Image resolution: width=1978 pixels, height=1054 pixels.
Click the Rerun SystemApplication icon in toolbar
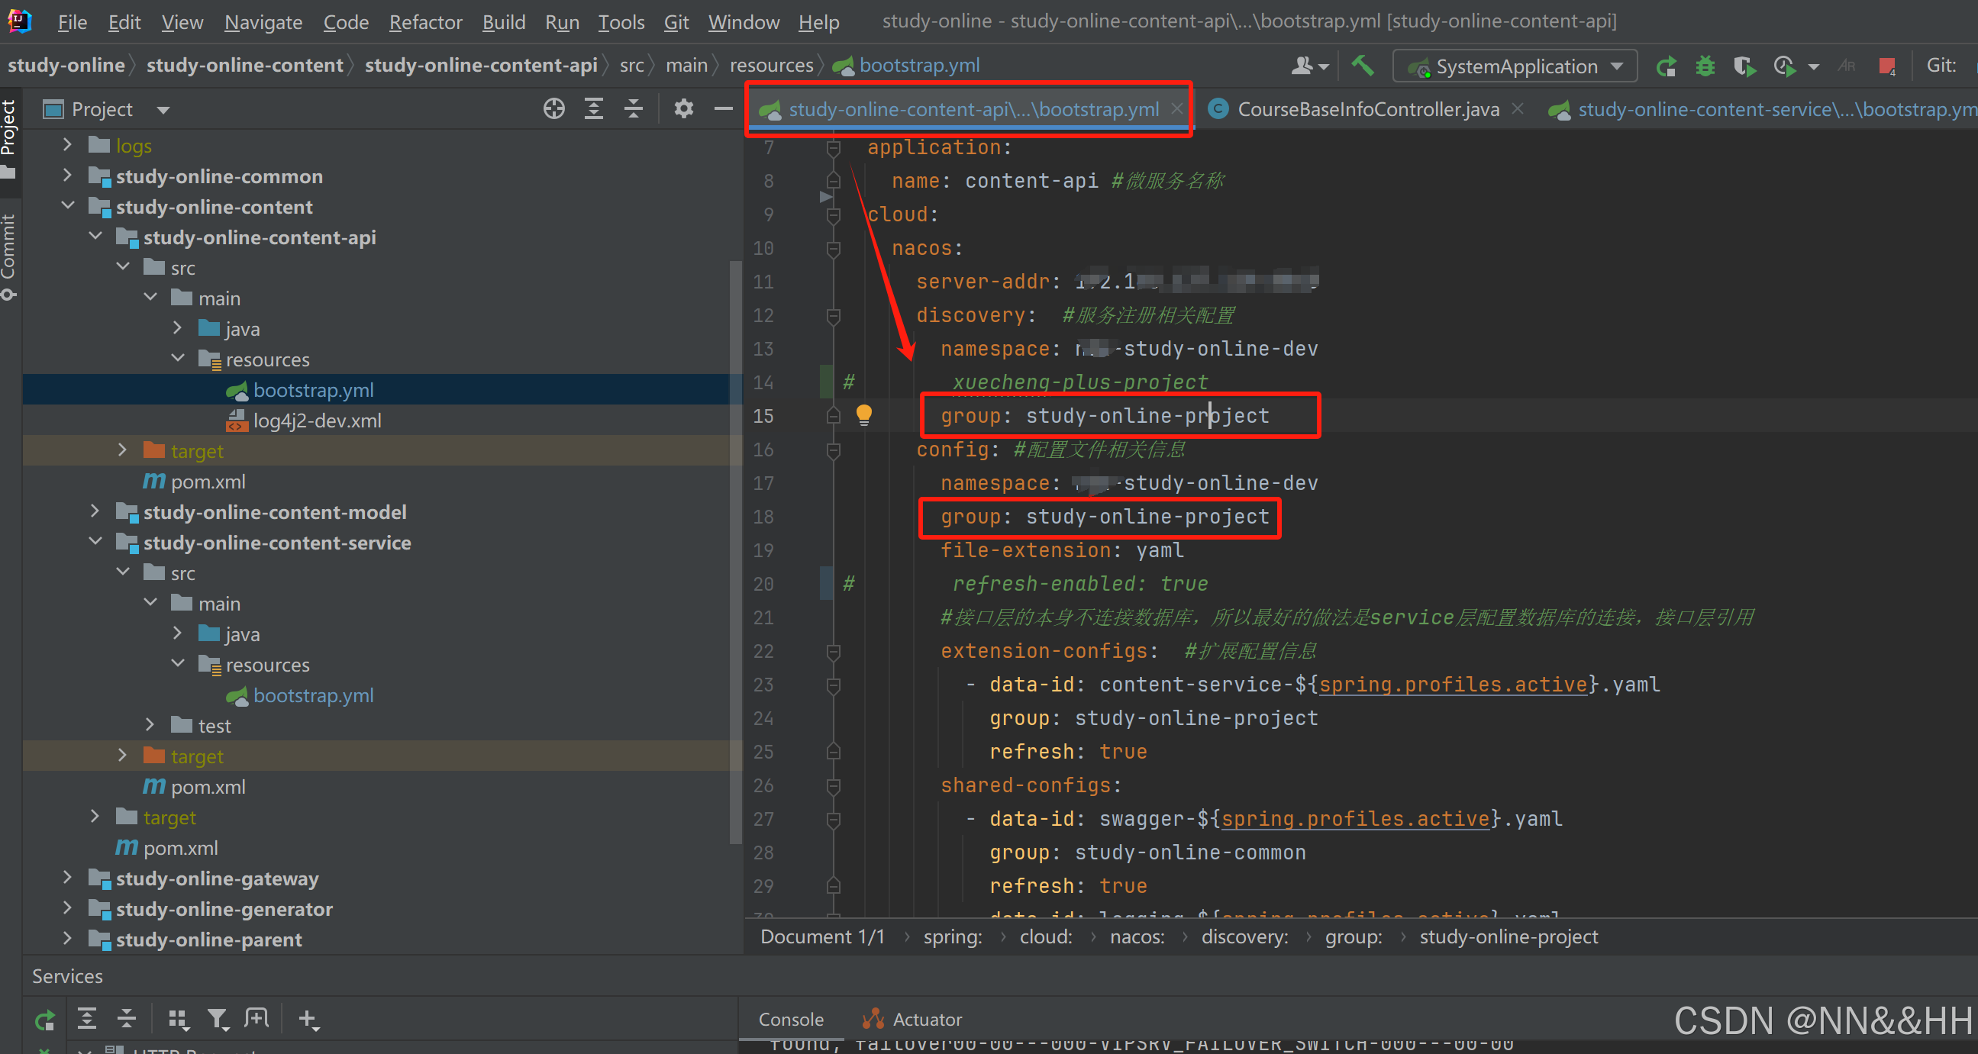point(1666,67)
